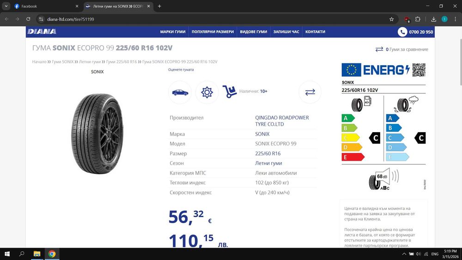Click Гуми SONIX breadcrumb link
Image resolution: width=462 pixels, height=260 pixels.
[x=63, y=61]
